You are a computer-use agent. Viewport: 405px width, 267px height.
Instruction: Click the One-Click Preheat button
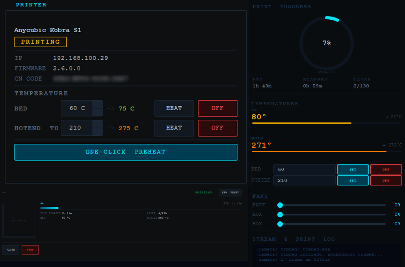[126, 152]
